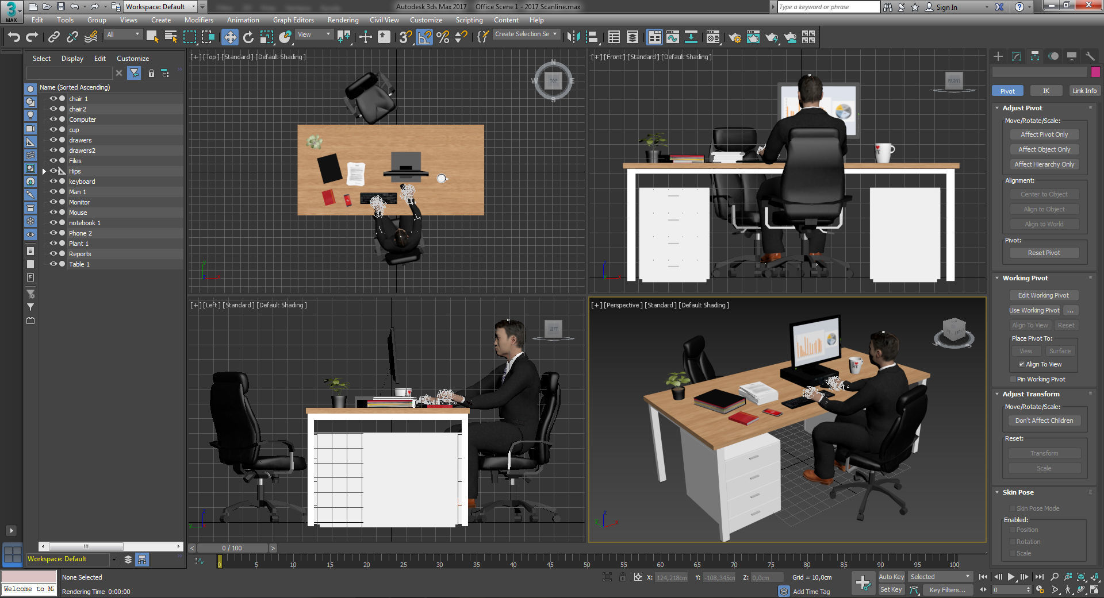Activate the Select and Move tool
The image size is (1104, 598).
point(230,37)
